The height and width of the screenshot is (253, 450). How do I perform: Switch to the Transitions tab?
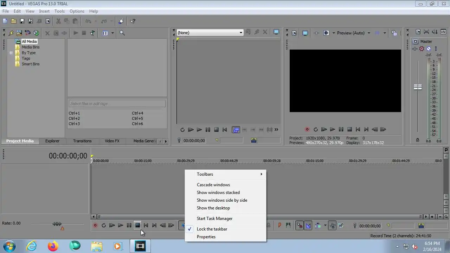click(82, 141)
